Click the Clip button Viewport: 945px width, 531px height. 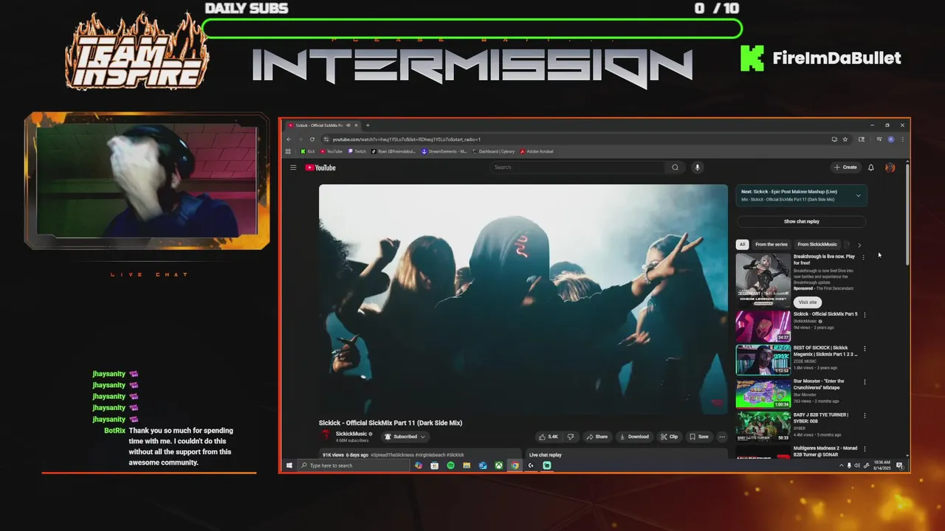point(669,437)
